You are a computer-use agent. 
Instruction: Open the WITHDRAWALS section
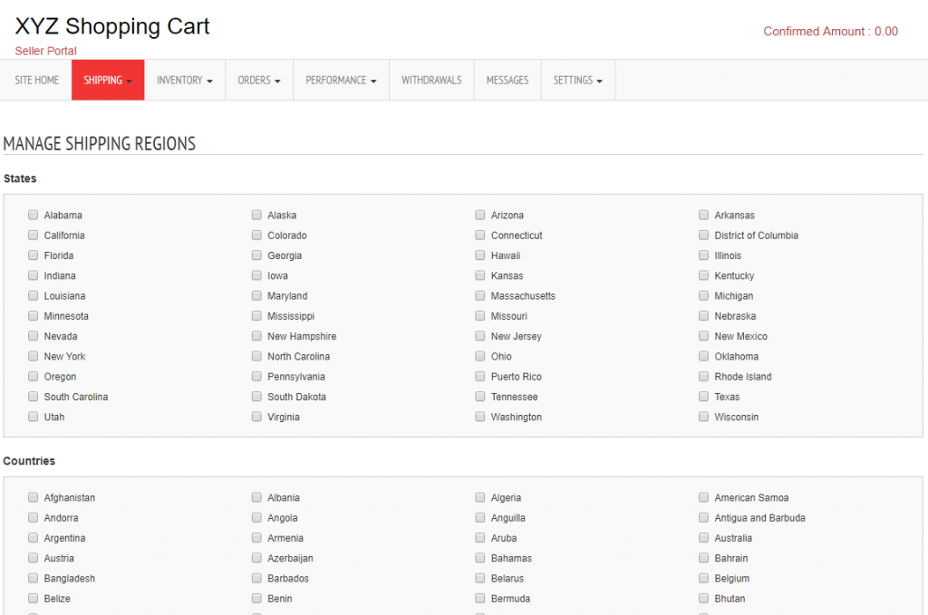(431, 80)
